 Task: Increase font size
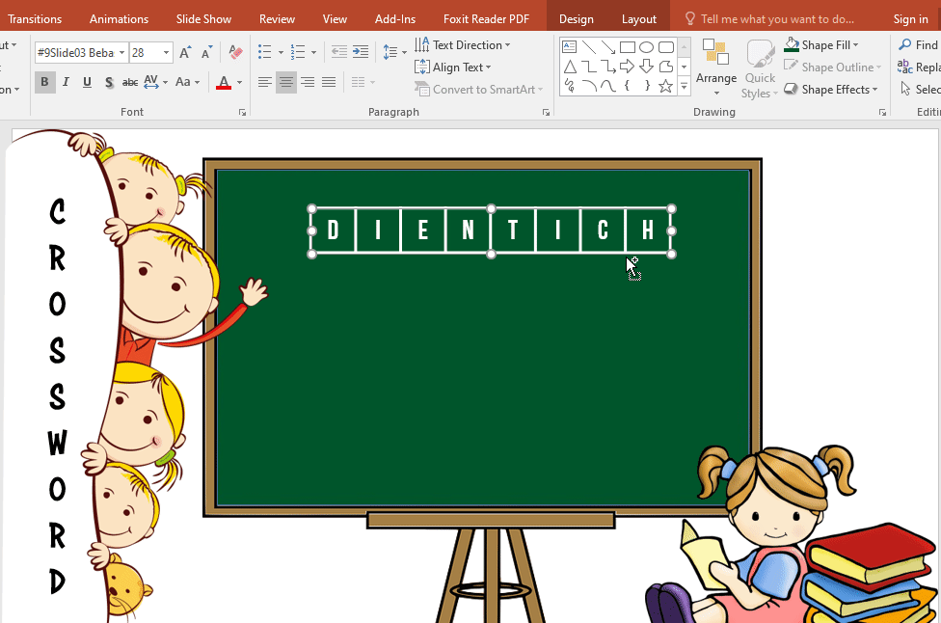coord(185,52)
